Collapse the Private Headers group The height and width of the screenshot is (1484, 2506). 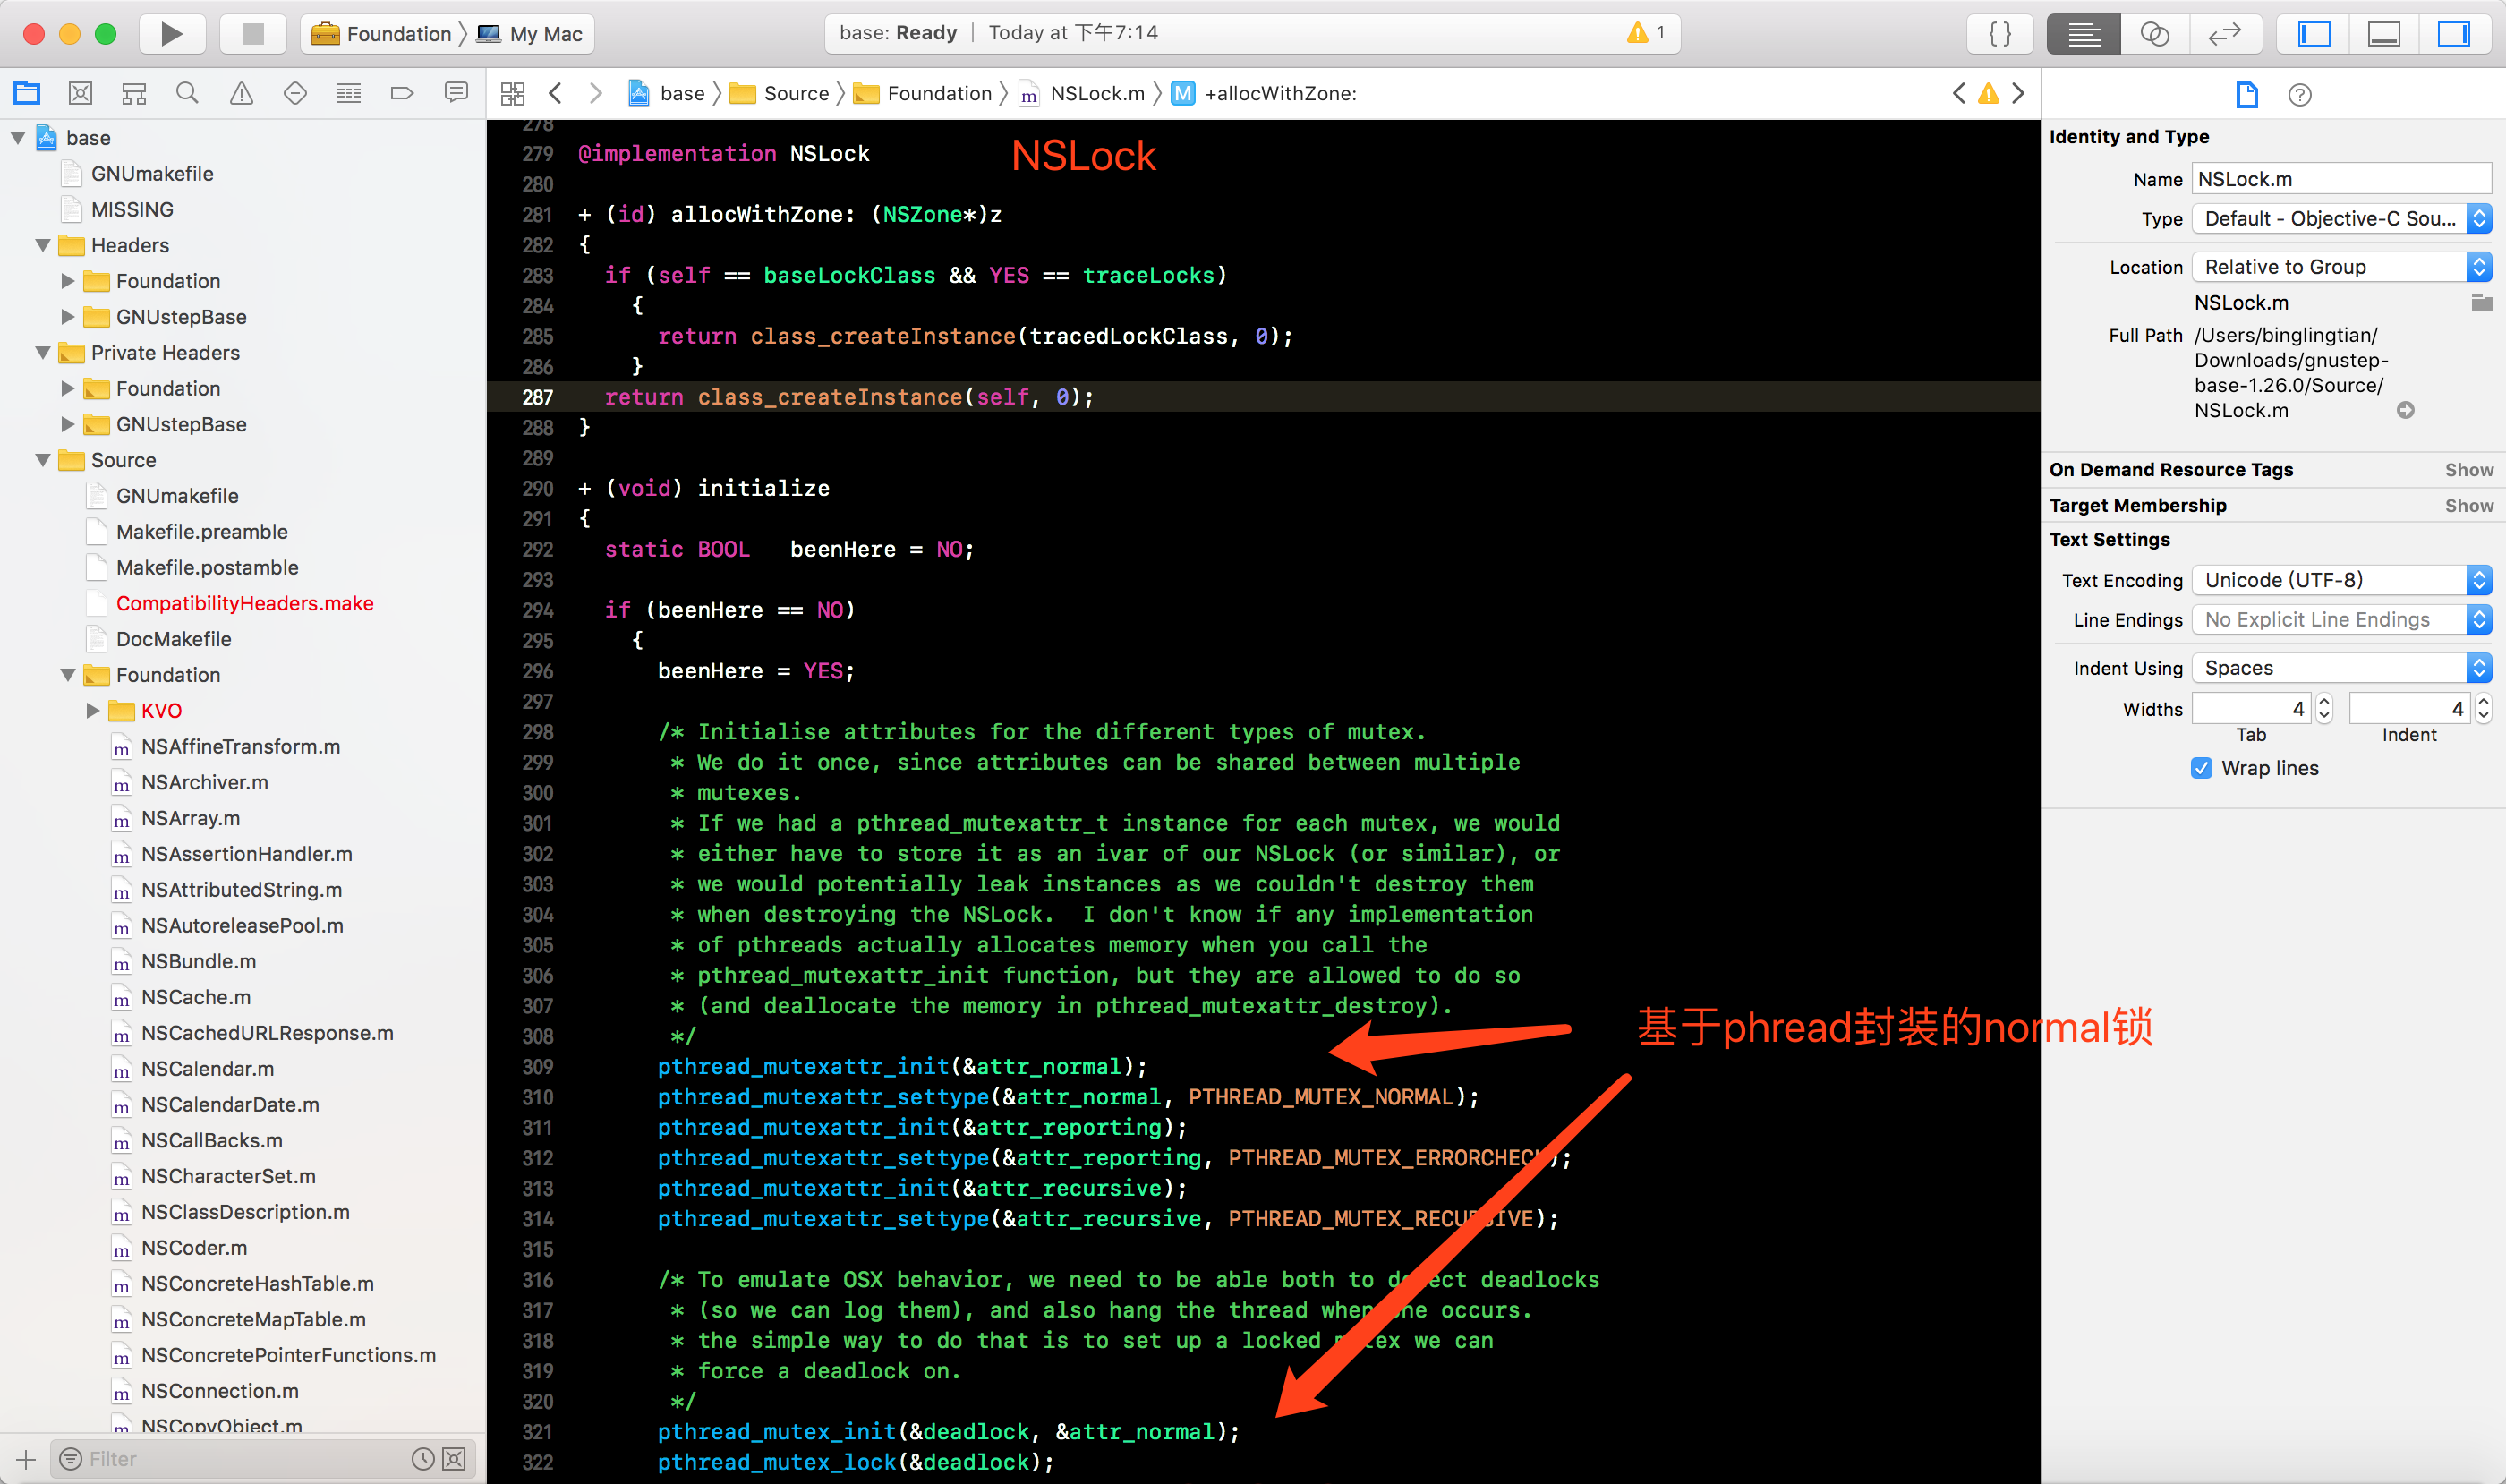[x=43, y=353]
